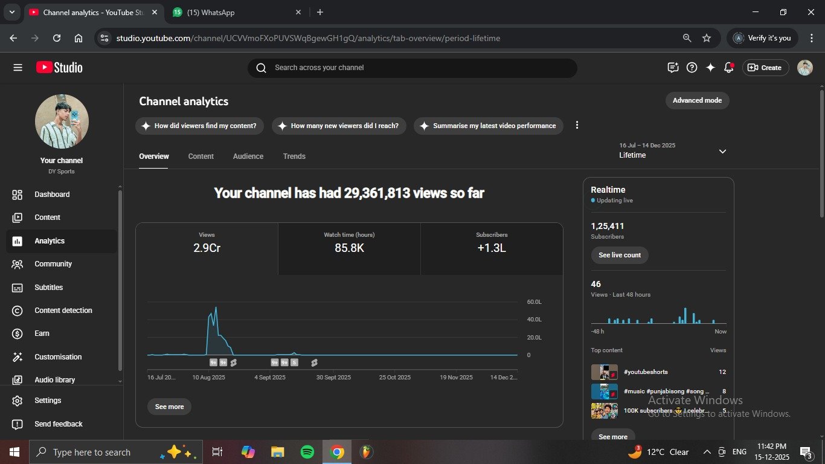Switch to the Trends tab
This screenshot has height=464, width=825.
click(294, 156)
